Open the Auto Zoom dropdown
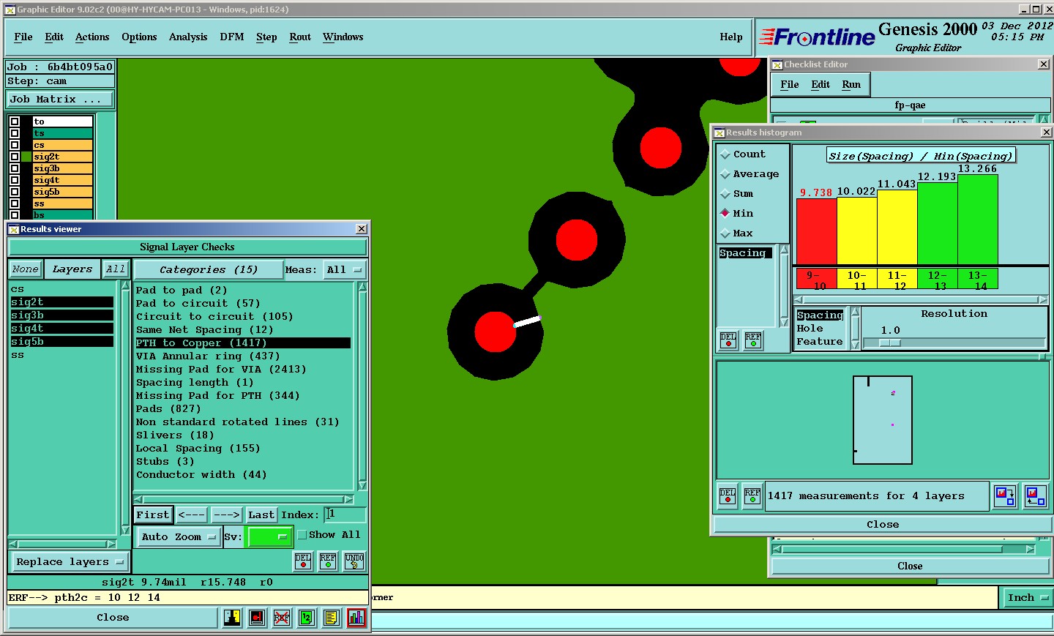Screen dimensions: 1054x636 click(179, 537)
